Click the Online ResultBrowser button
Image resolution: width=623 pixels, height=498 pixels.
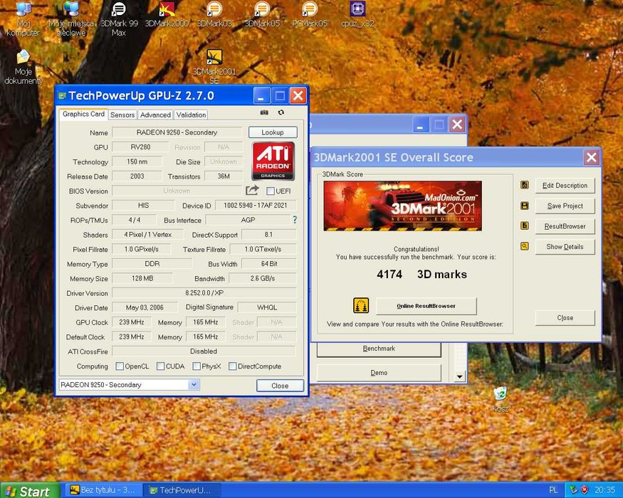point(426,306)
